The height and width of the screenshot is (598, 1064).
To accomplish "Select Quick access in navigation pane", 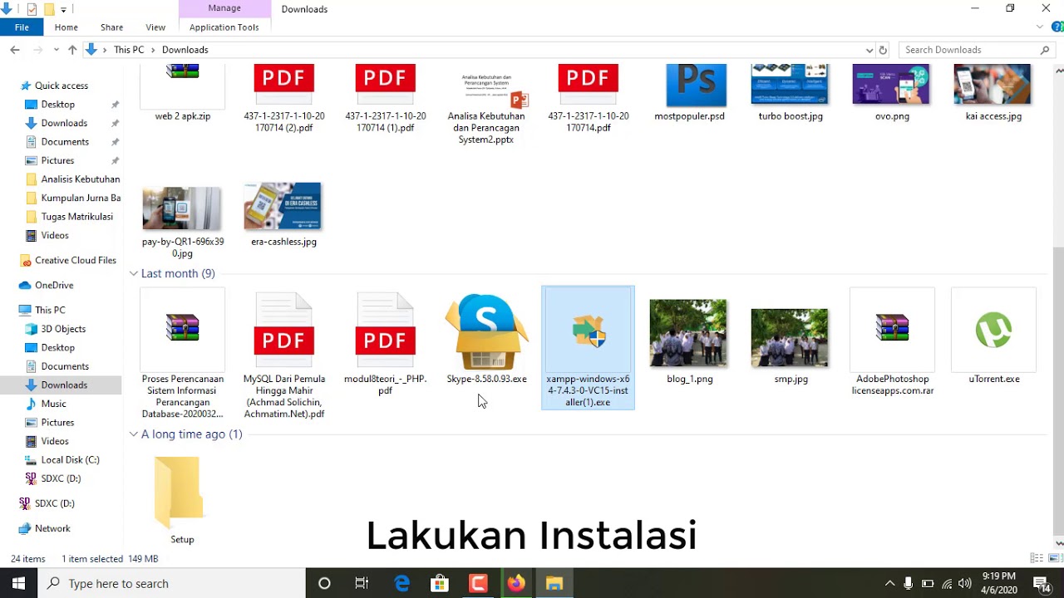I will click(61, 86).
